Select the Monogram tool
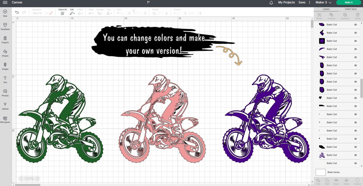The image size is (363, 186). click(5, 119)
